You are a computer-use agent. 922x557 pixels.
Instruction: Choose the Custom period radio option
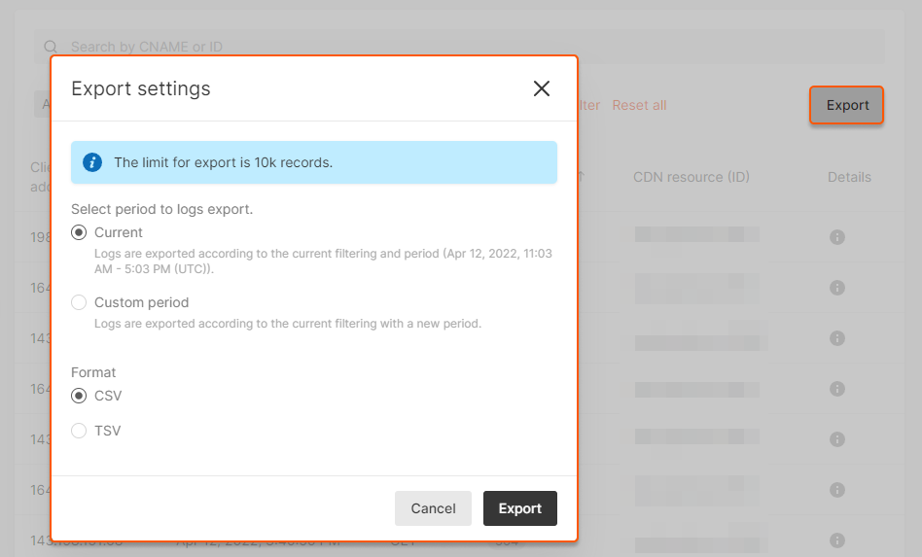pyautogui.click(x=80, y=302)
